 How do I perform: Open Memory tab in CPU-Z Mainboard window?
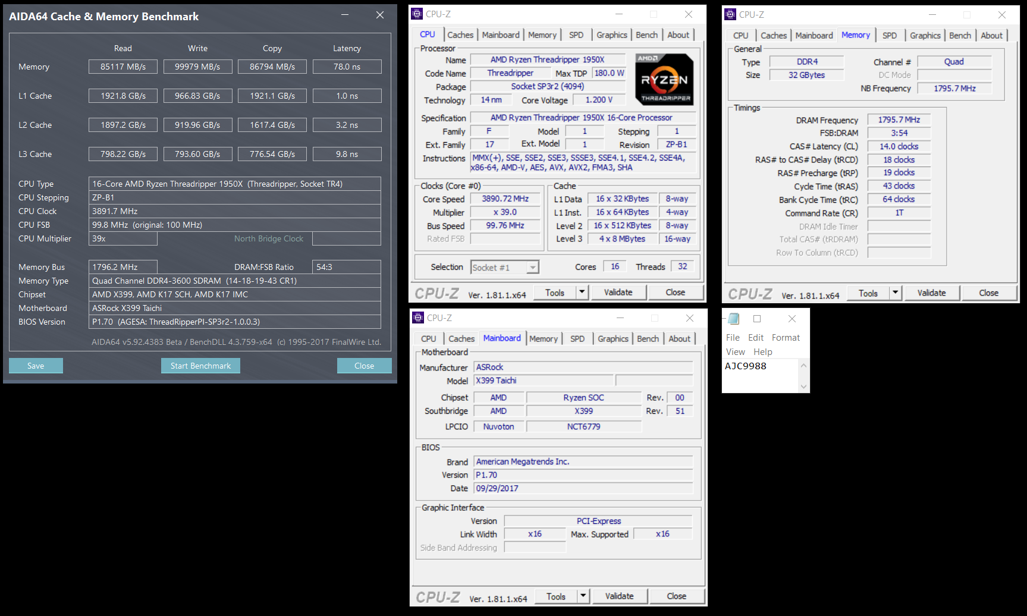tap(544, 339)
